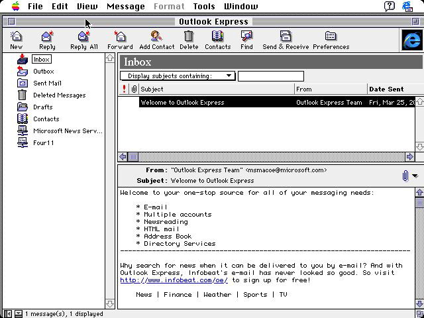Screen dimensions: 424x318
Task: Select the Microsoft News Server item
Action: [x=68, y=131]
